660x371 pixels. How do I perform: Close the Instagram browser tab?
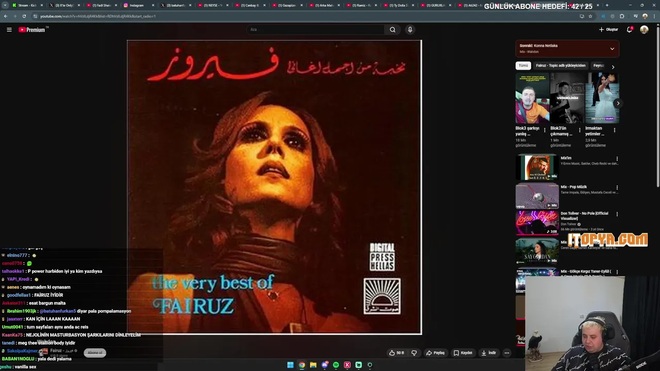153,5
